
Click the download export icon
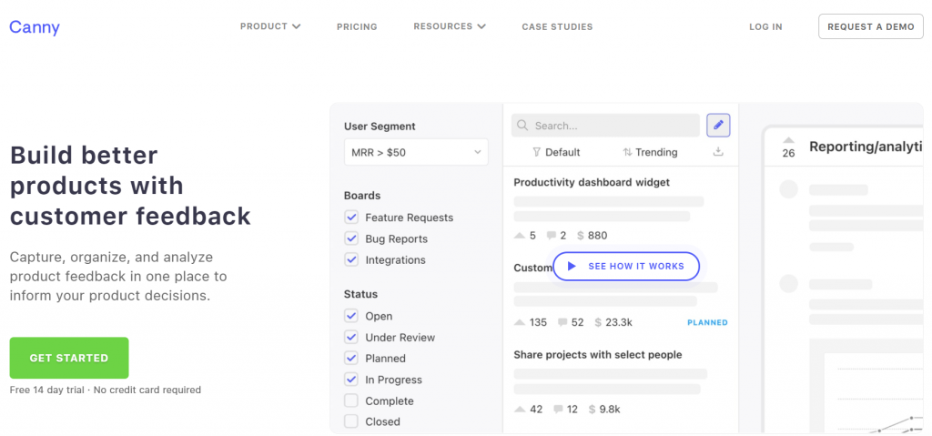[718, 152]
